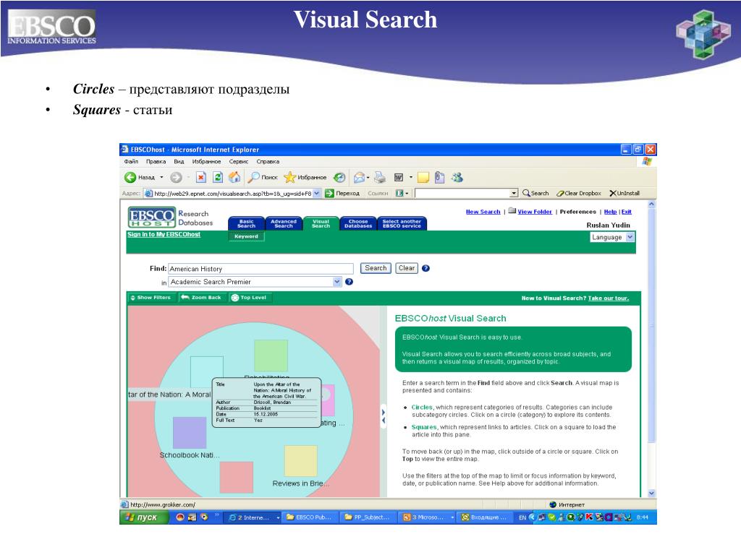Open the Правка menu

tap(156, 161)
